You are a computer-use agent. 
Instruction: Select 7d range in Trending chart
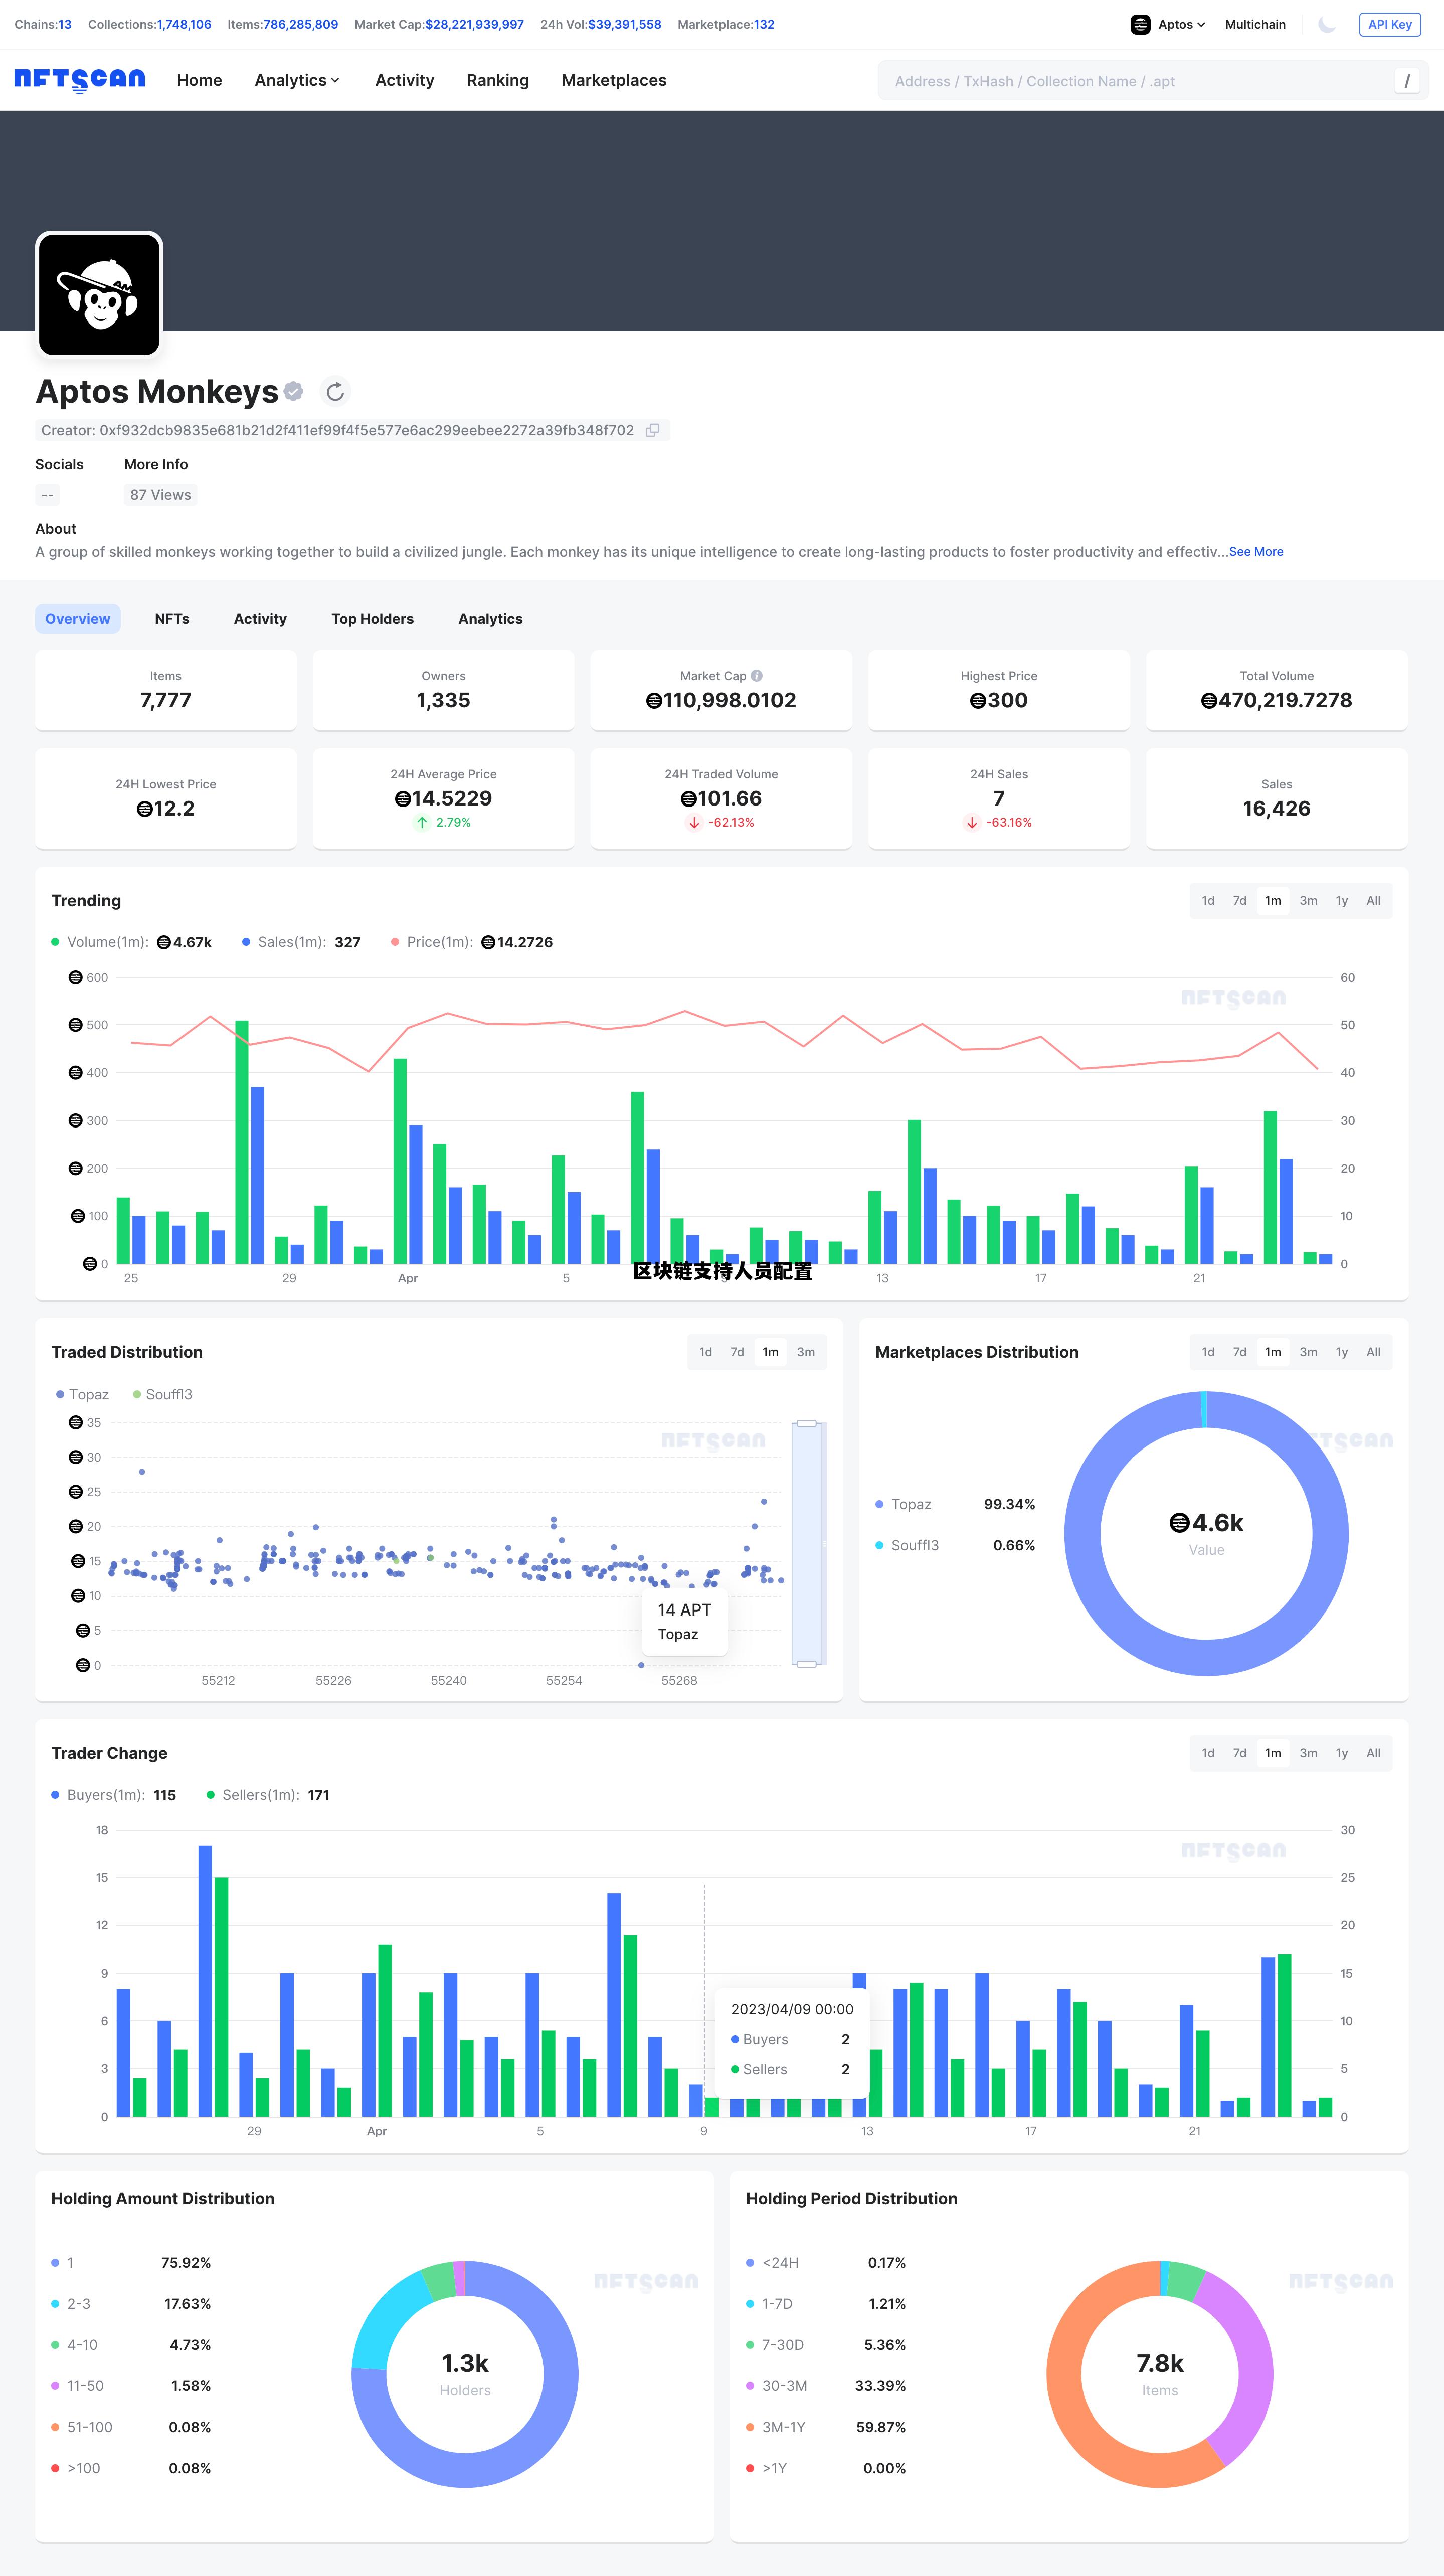pos(1239,901)
